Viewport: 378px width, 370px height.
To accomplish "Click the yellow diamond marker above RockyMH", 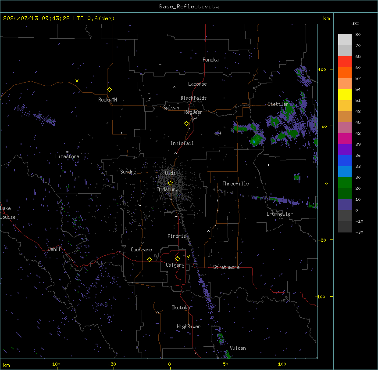I will coord(110,90).
